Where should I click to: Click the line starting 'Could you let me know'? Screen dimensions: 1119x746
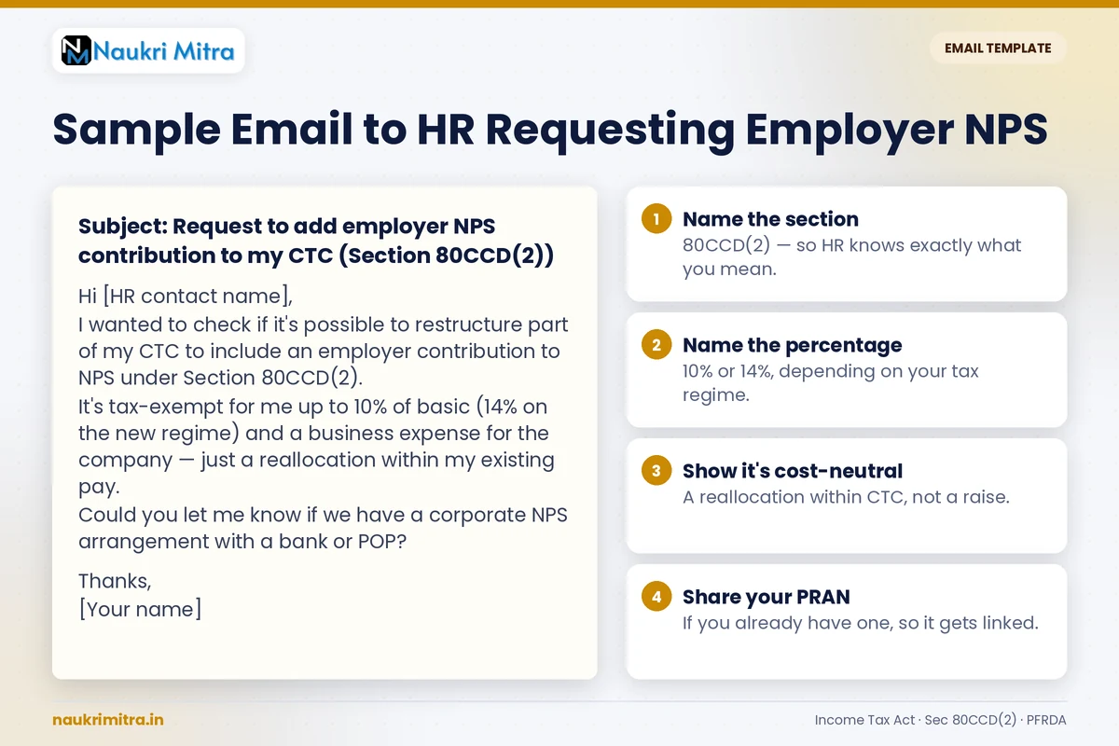323,515
